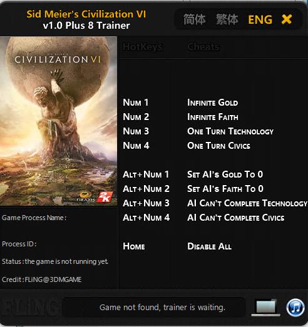Enable AI Can't Complete Technology

[247, 203]
